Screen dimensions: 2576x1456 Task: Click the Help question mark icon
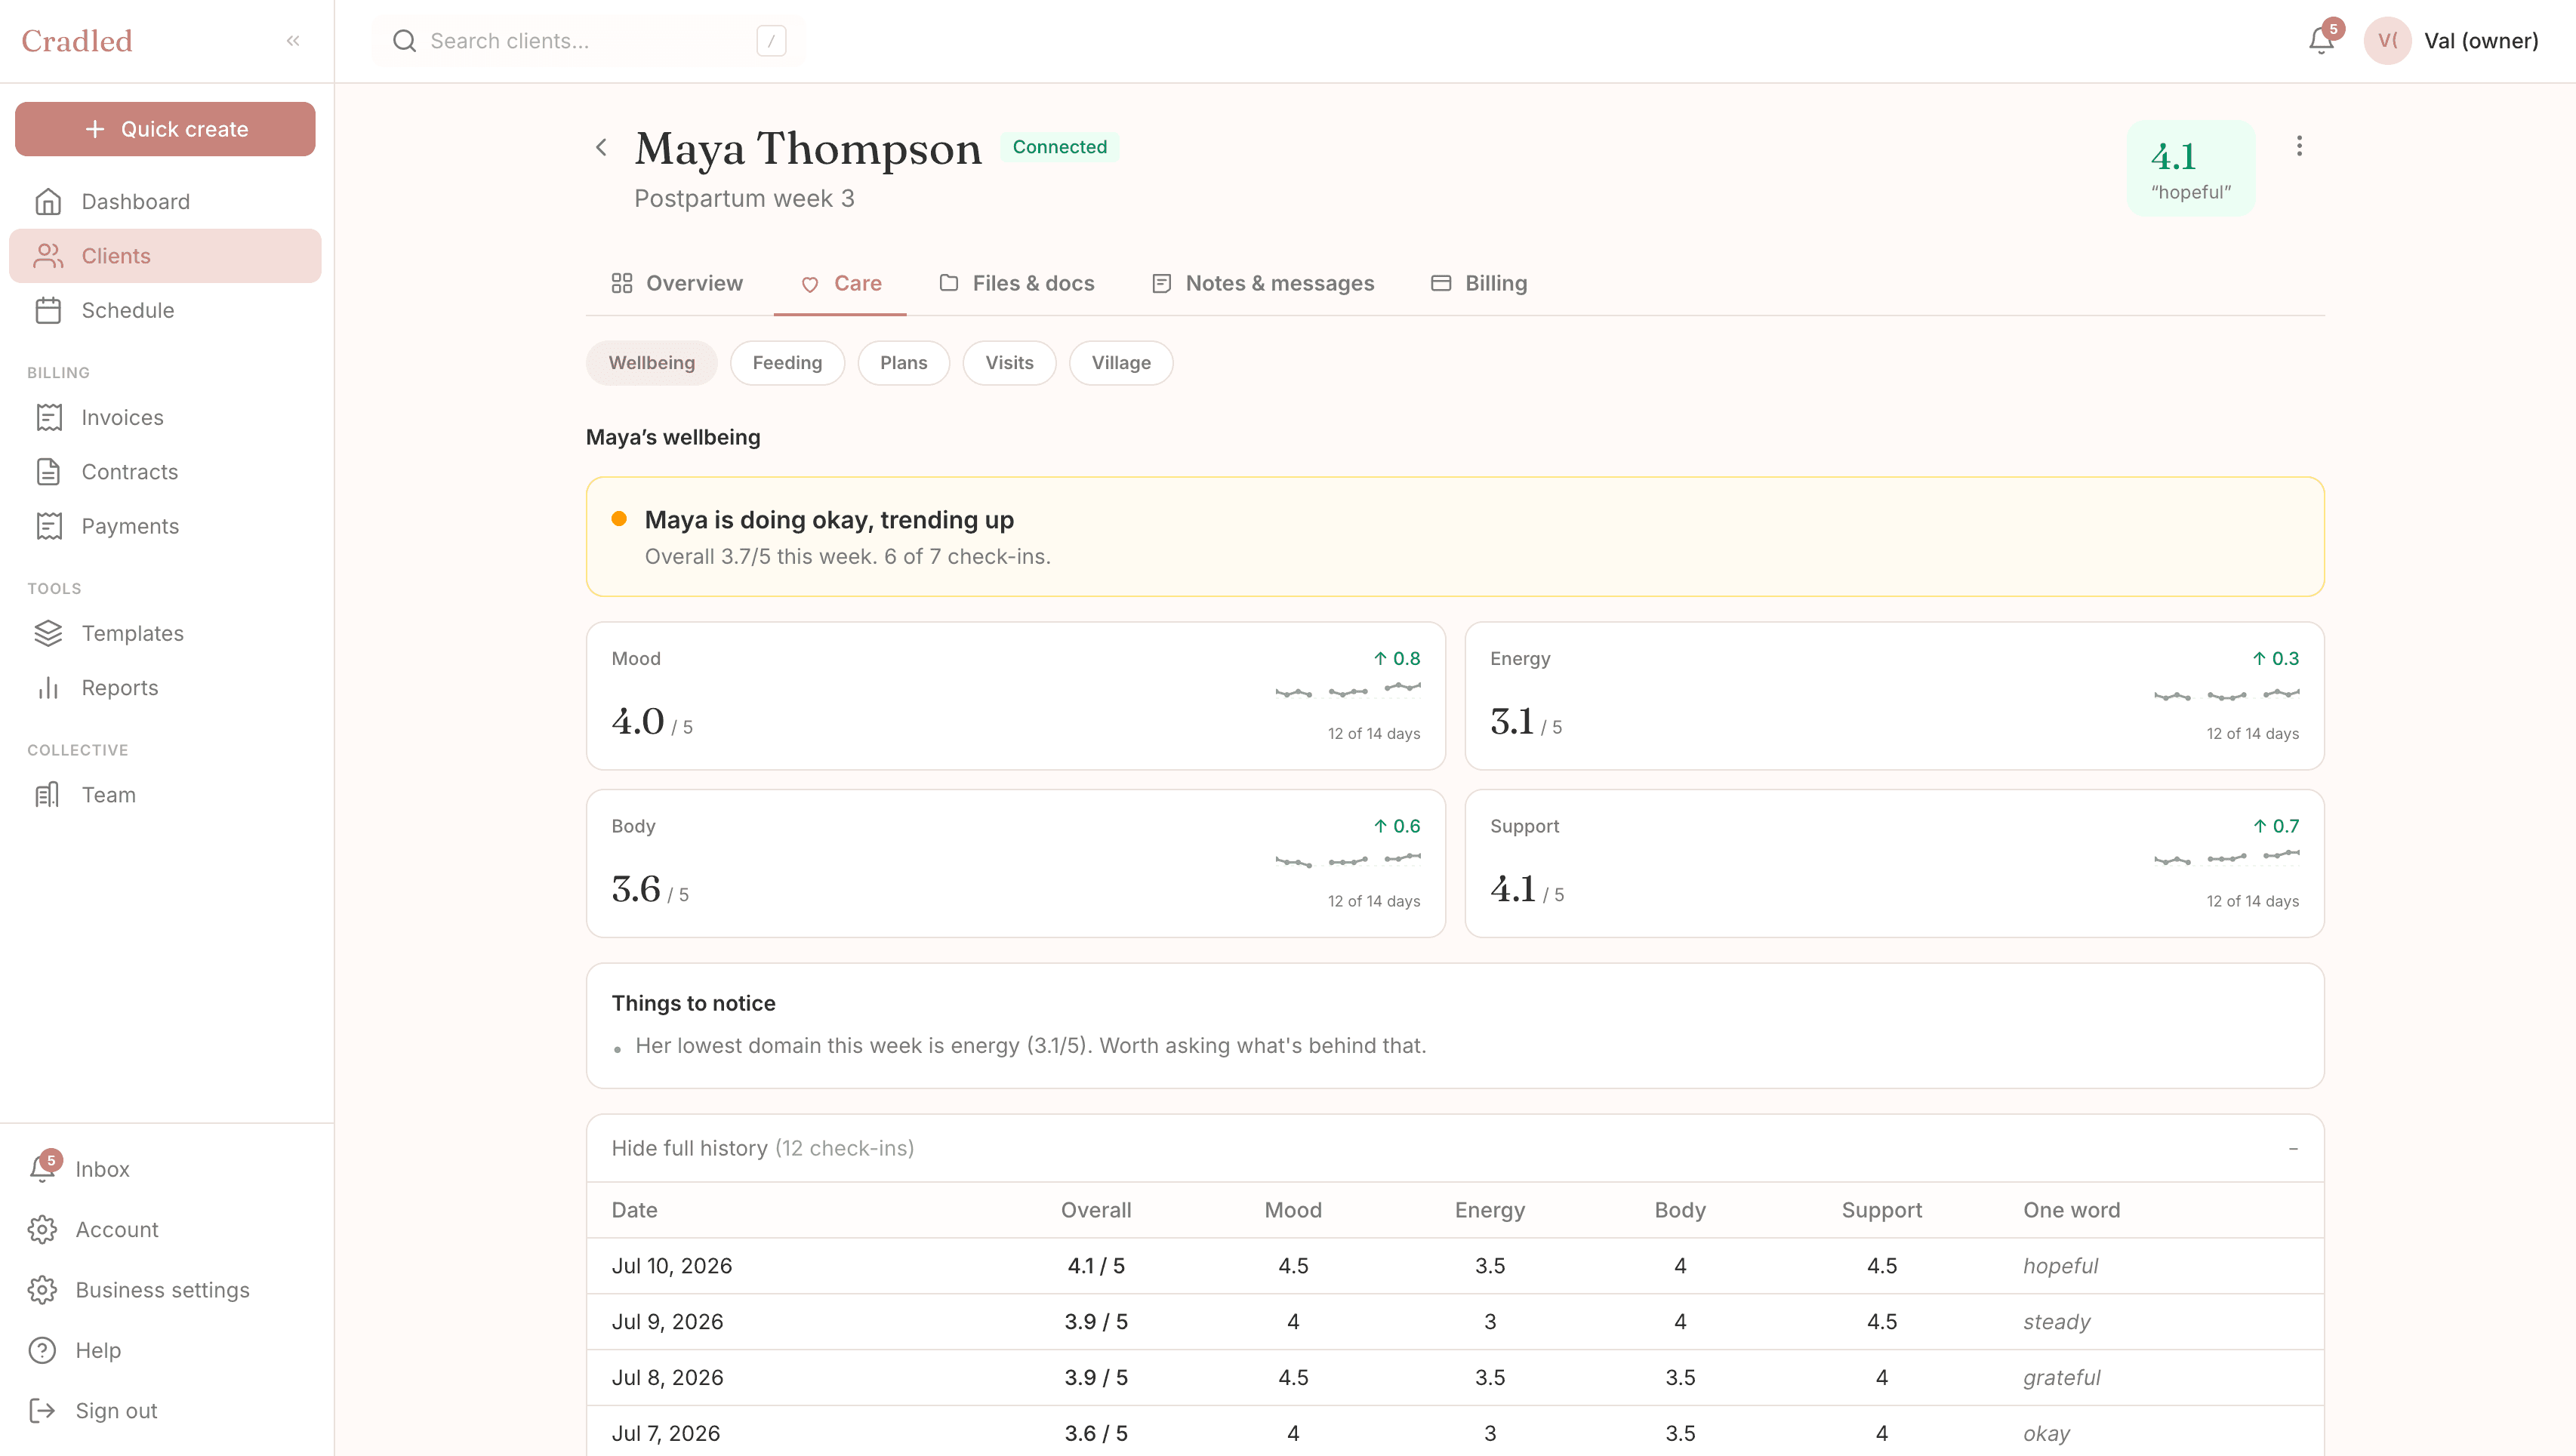pyautogui.click(x=42, y=1351)
